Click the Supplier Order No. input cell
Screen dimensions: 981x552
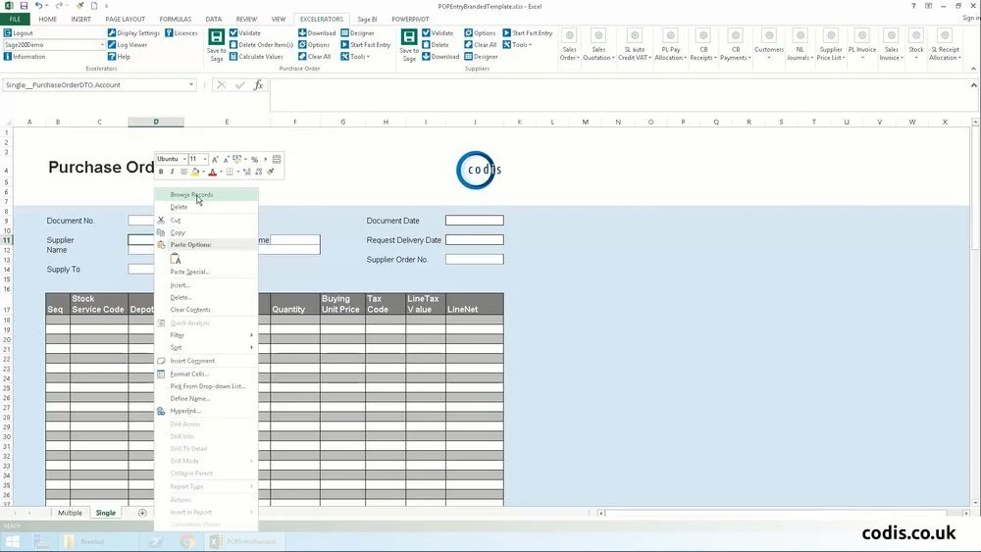tap(474, 259)
